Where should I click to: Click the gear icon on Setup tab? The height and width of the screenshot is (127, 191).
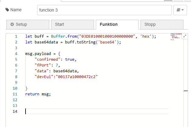tap(12, 24)
